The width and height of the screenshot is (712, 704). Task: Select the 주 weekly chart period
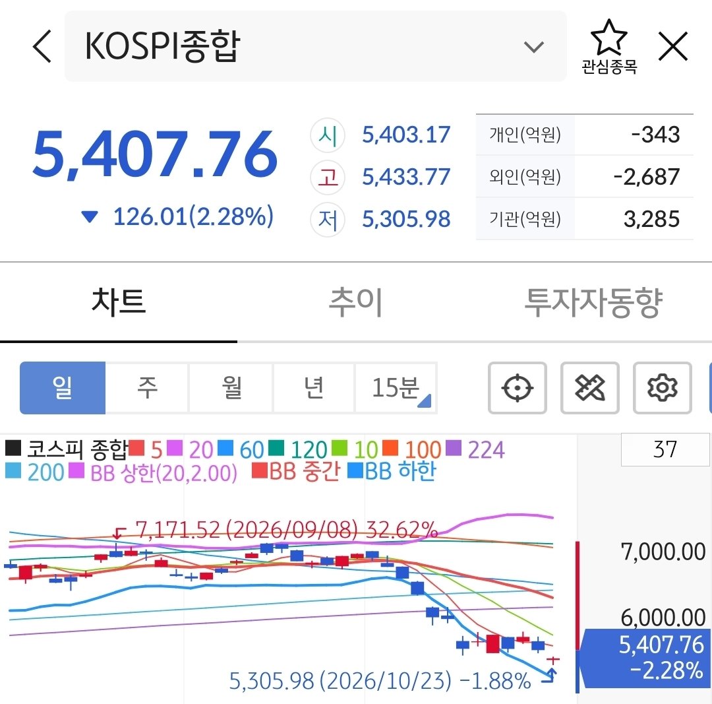(147, 388)
